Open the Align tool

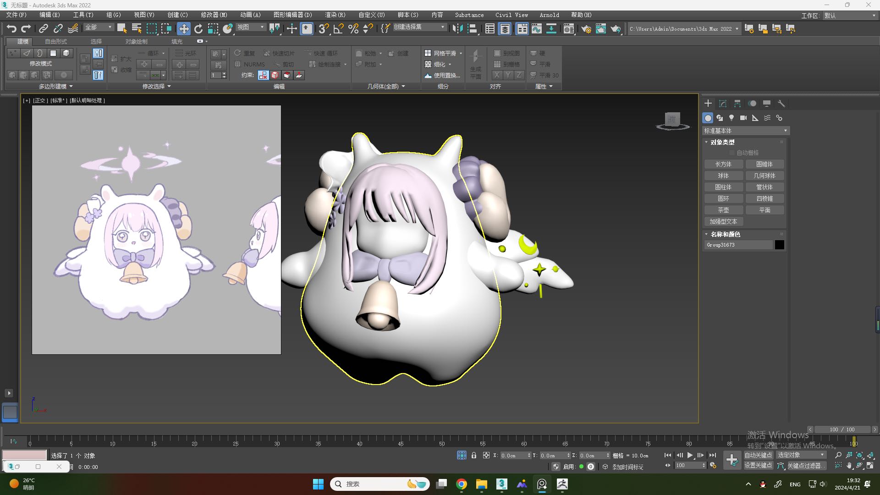click(473, 29)
